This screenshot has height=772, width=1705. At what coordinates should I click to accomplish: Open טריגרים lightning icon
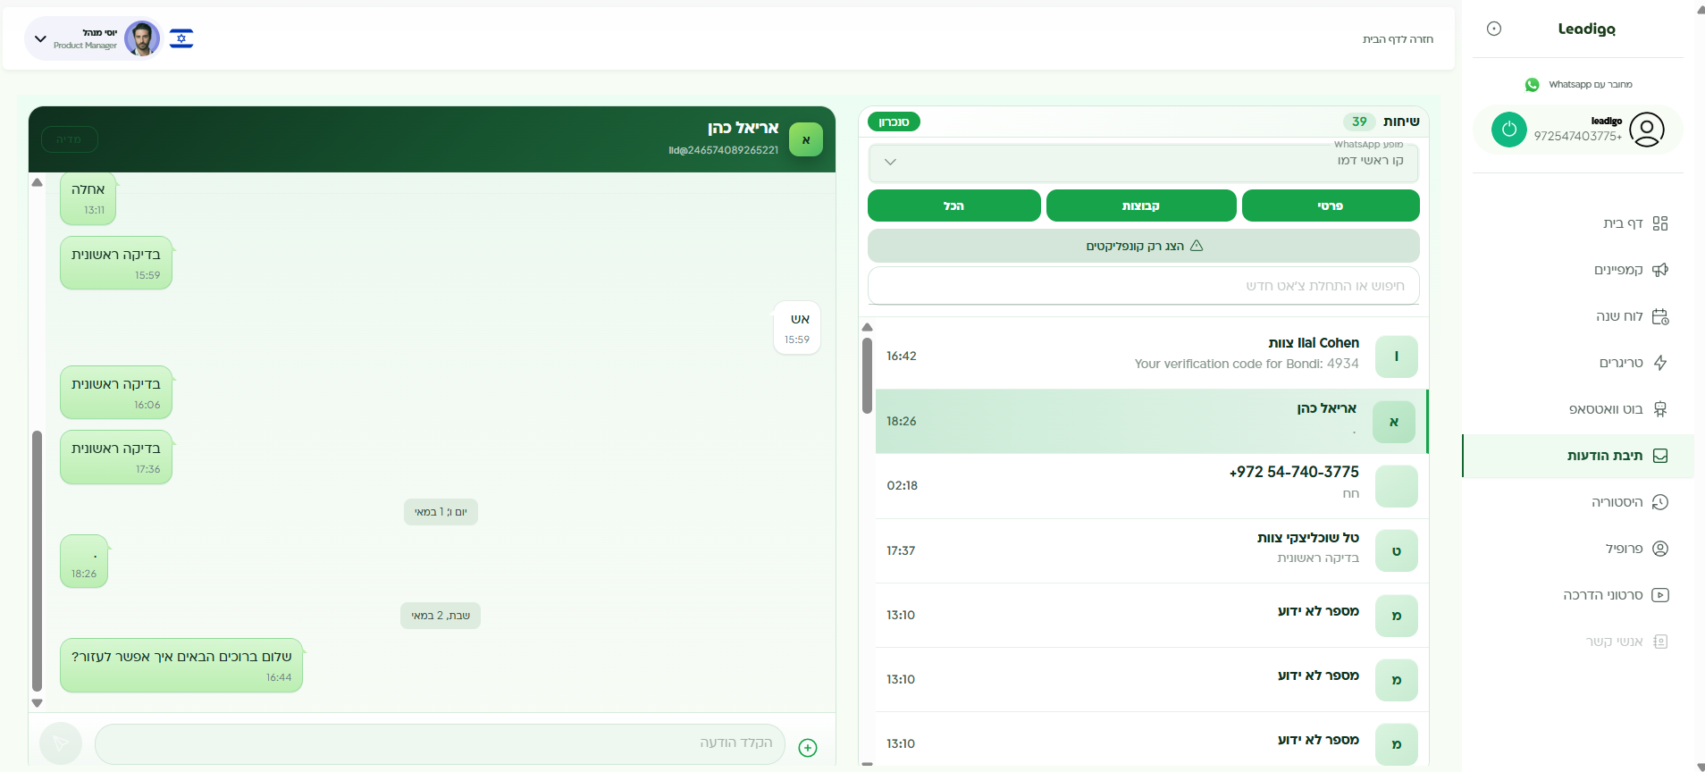click(1660, 363)
